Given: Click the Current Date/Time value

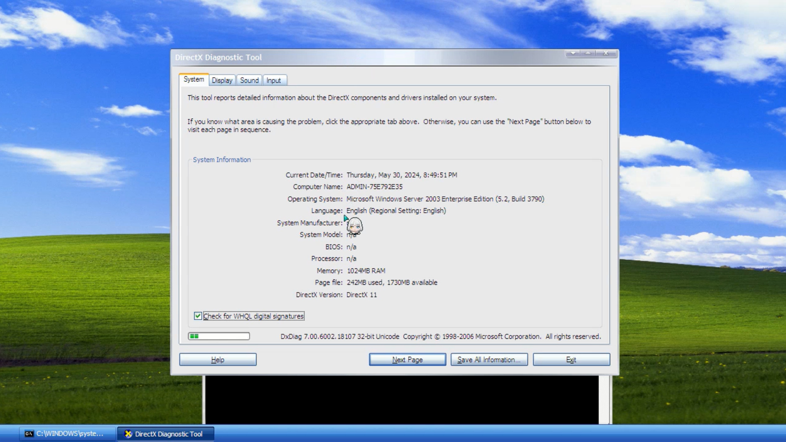Looking at the screenshot, I should point(402,175).
